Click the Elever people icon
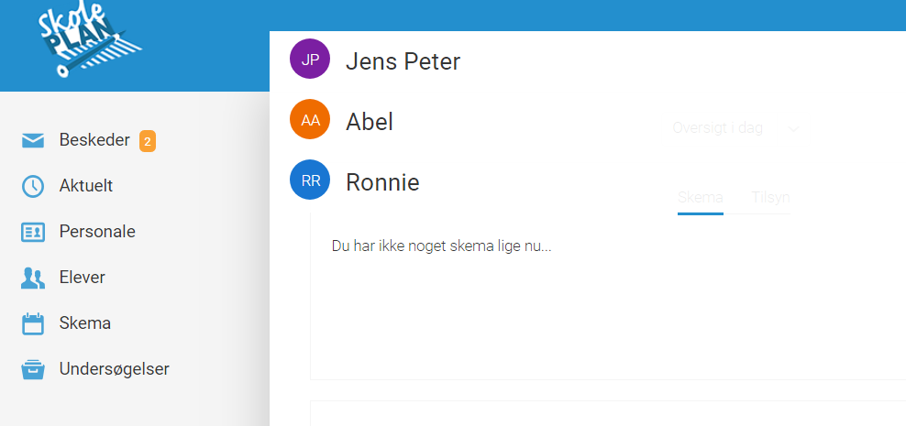Screen dimensions: 906x426 pos(33,278)
